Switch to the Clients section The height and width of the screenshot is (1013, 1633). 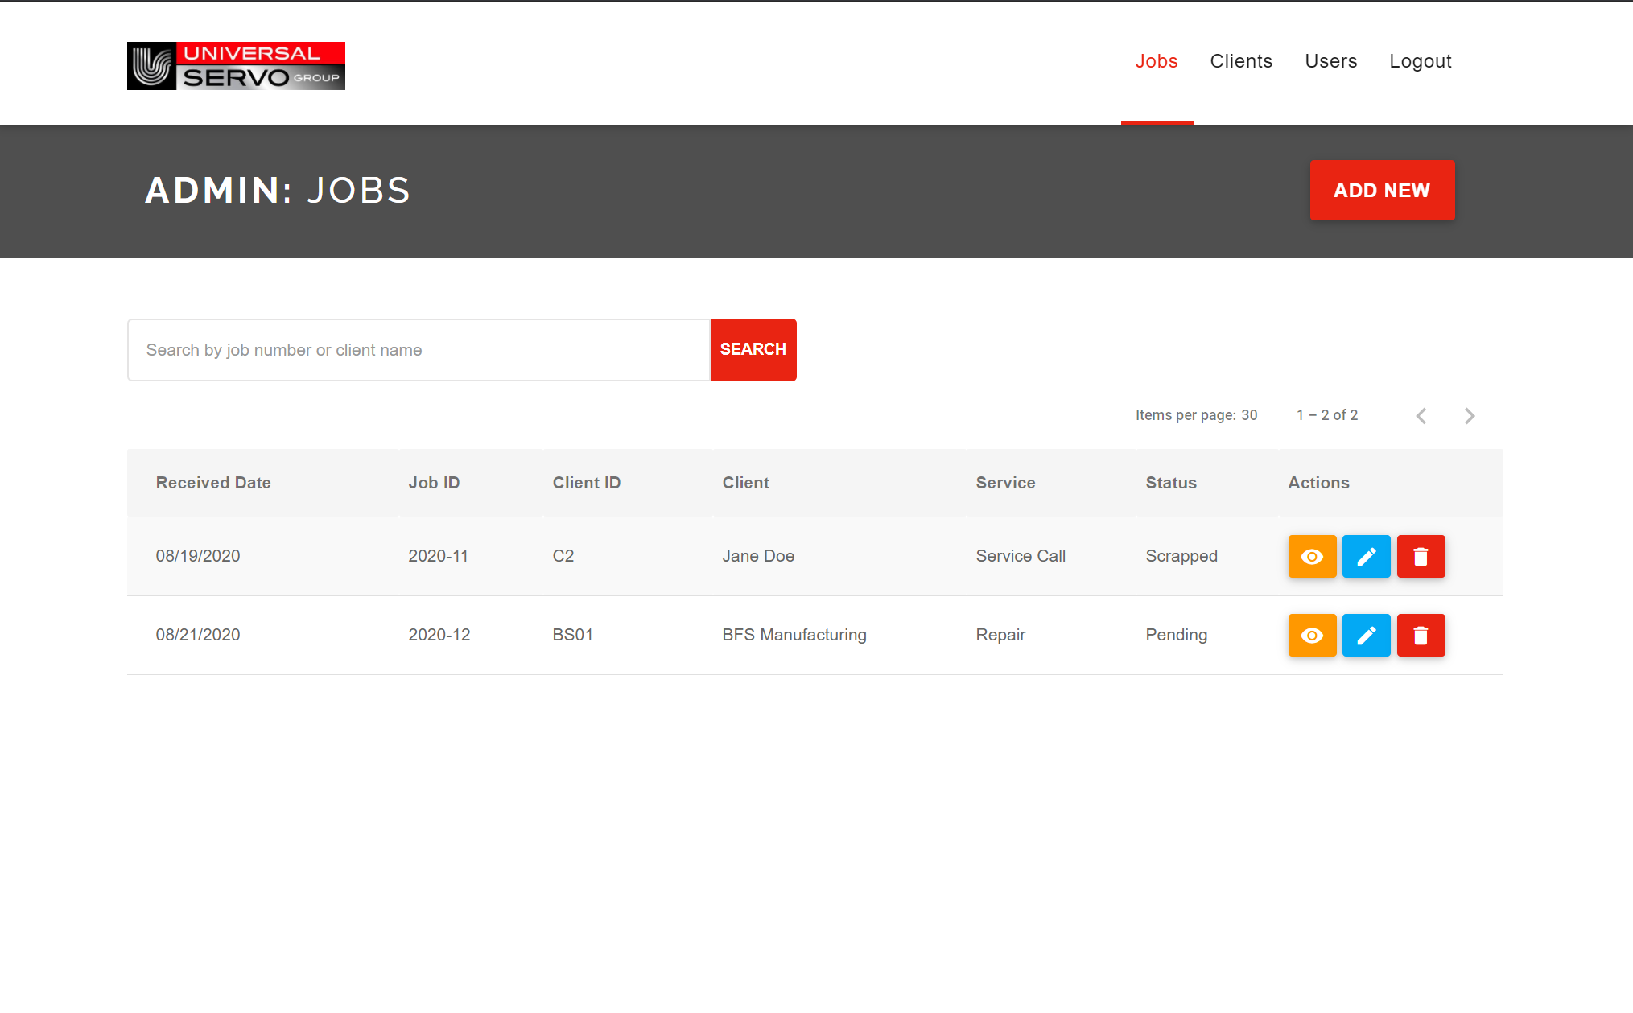point(1241,61)
